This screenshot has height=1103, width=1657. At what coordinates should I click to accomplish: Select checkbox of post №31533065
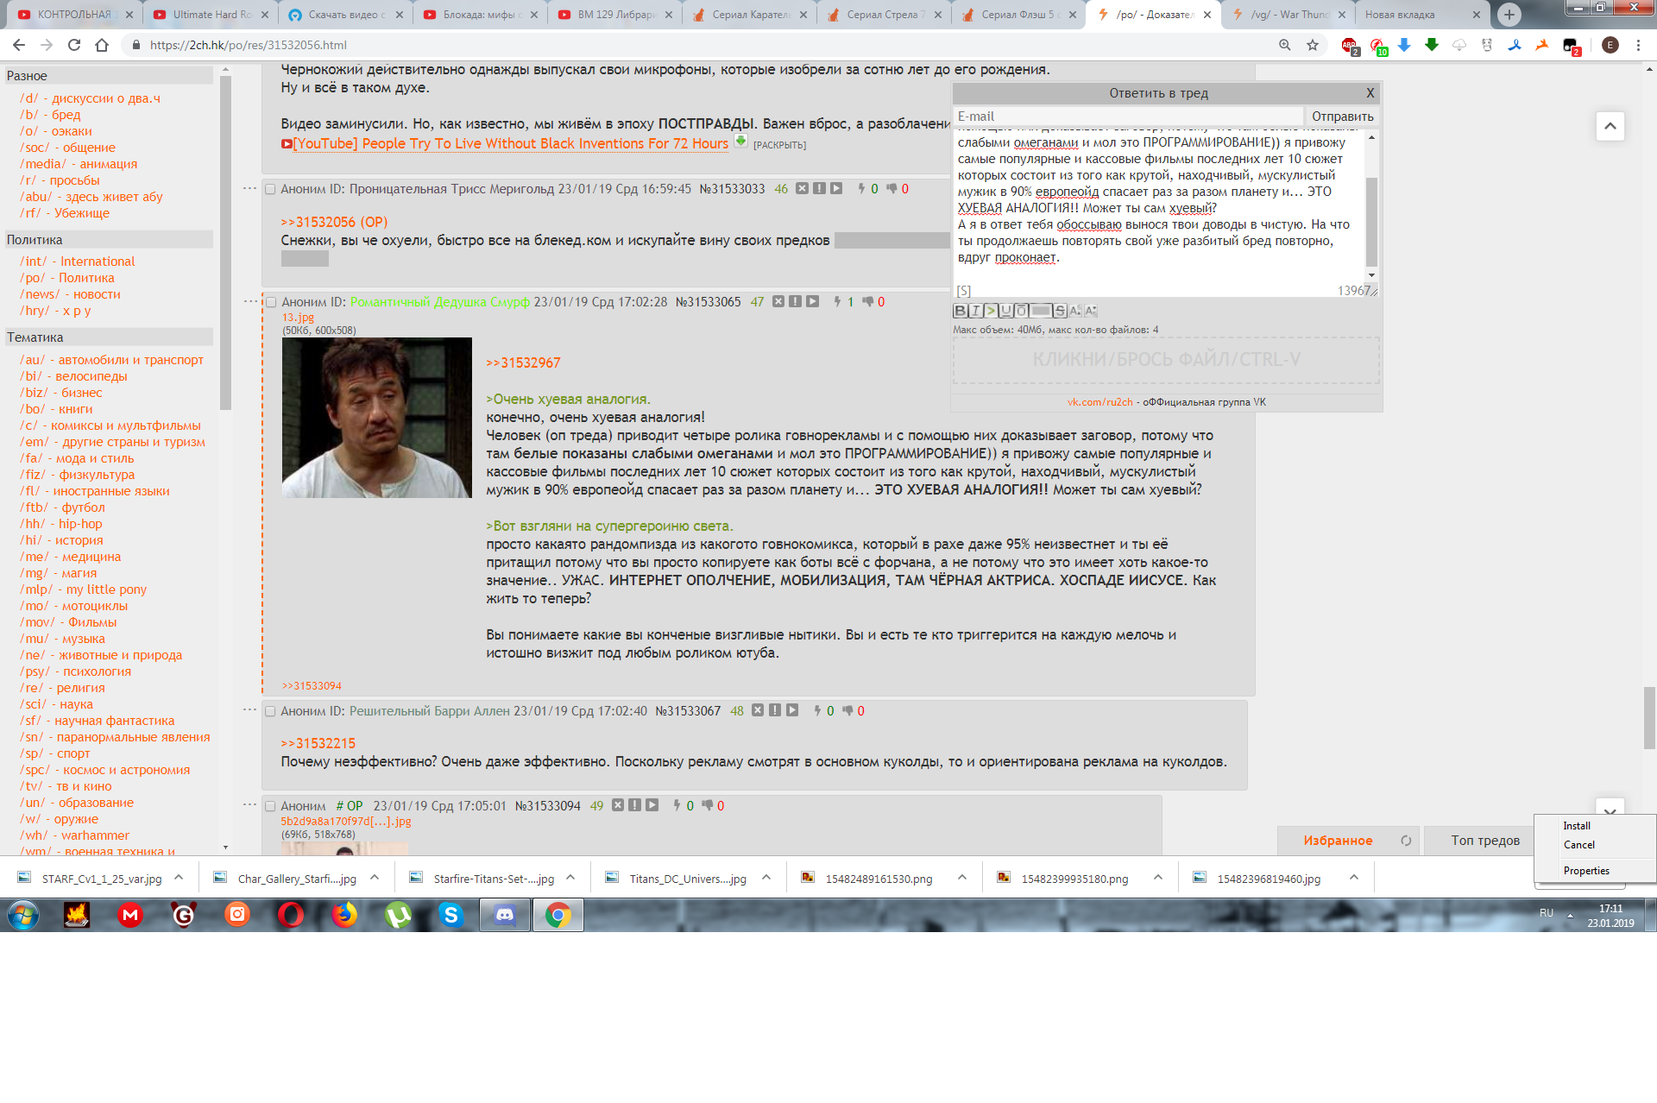point(271,302)
